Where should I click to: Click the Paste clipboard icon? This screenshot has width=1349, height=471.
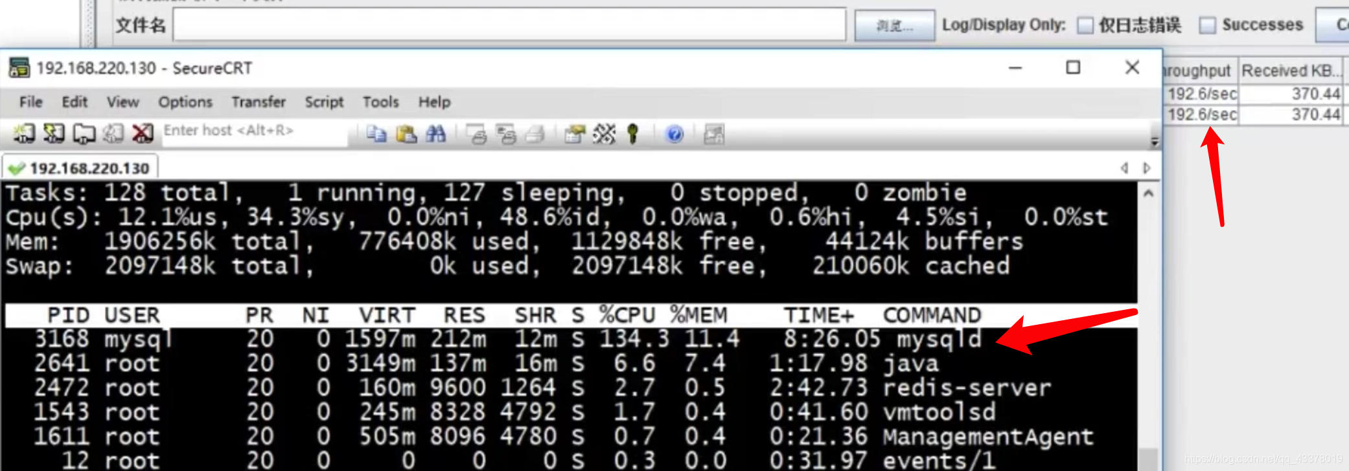pyautogui.click(x=406, y=134)
